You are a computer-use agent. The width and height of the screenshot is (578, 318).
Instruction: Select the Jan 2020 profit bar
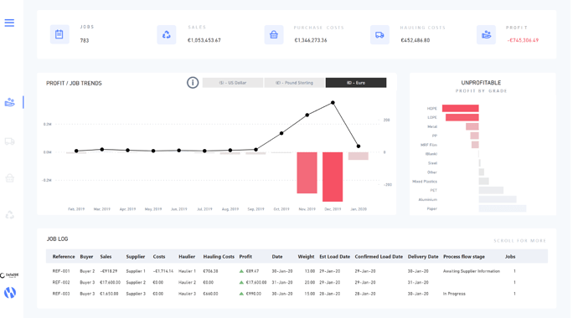coord(359,156)
